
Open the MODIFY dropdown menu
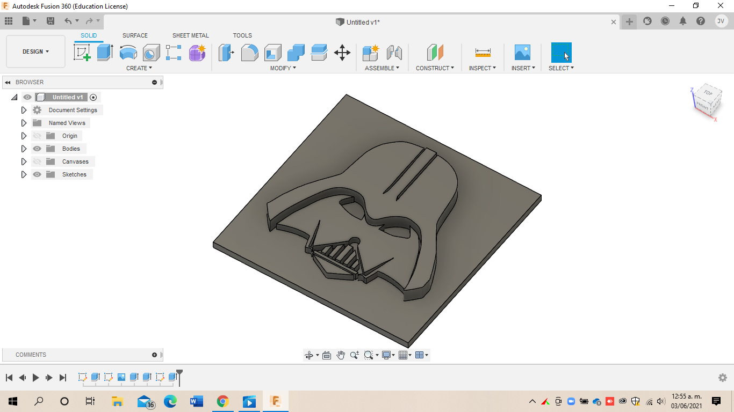(283, 68)
